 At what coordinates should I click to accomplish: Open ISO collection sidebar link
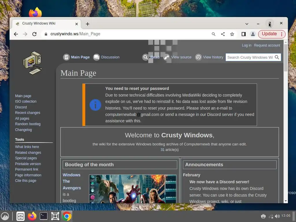(26, 101)
